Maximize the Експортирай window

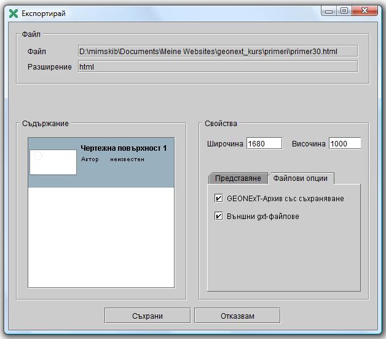(x=344, y=11)
